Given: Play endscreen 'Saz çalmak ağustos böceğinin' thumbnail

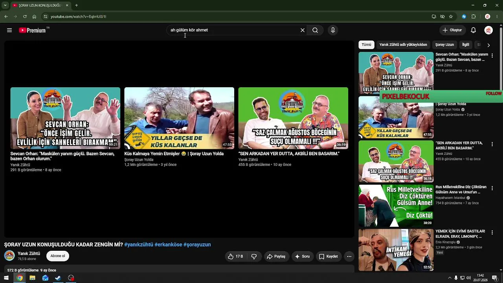Looking at the screenshot, I should 293,118.
